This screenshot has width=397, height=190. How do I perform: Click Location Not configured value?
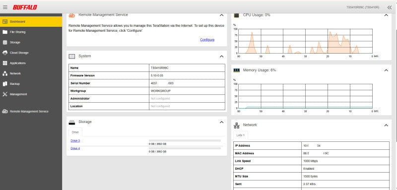[x=160, y=106]
